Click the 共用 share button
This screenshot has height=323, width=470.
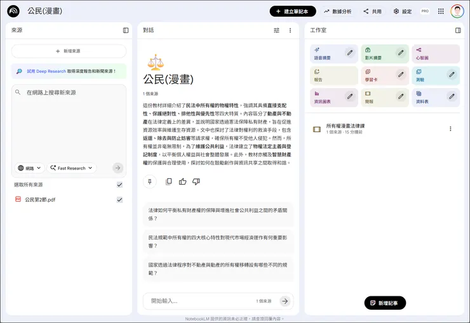pos(373,11)
